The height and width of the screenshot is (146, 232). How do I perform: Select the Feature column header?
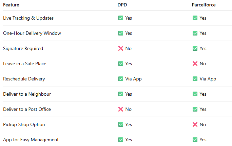(11, 5)
